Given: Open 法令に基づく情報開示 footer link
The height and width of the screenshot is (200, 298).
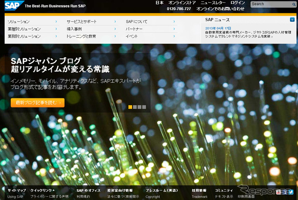Looking at the screenshot, I should [123, 197].
